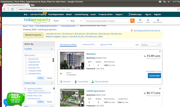Switch to Projects (2371) tab
Viewport: 180px width, 107px height.
[x=88, y=44]
